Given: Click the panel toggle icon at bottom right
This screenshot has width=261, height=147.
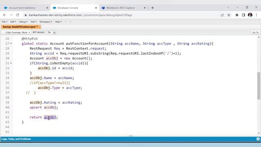Looking at the screenshot, I should 258,139.
